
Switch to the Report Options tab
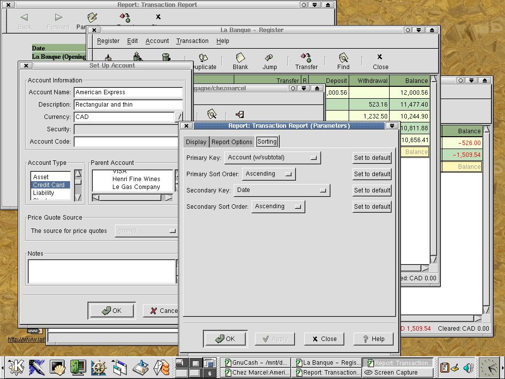(232, 142)
